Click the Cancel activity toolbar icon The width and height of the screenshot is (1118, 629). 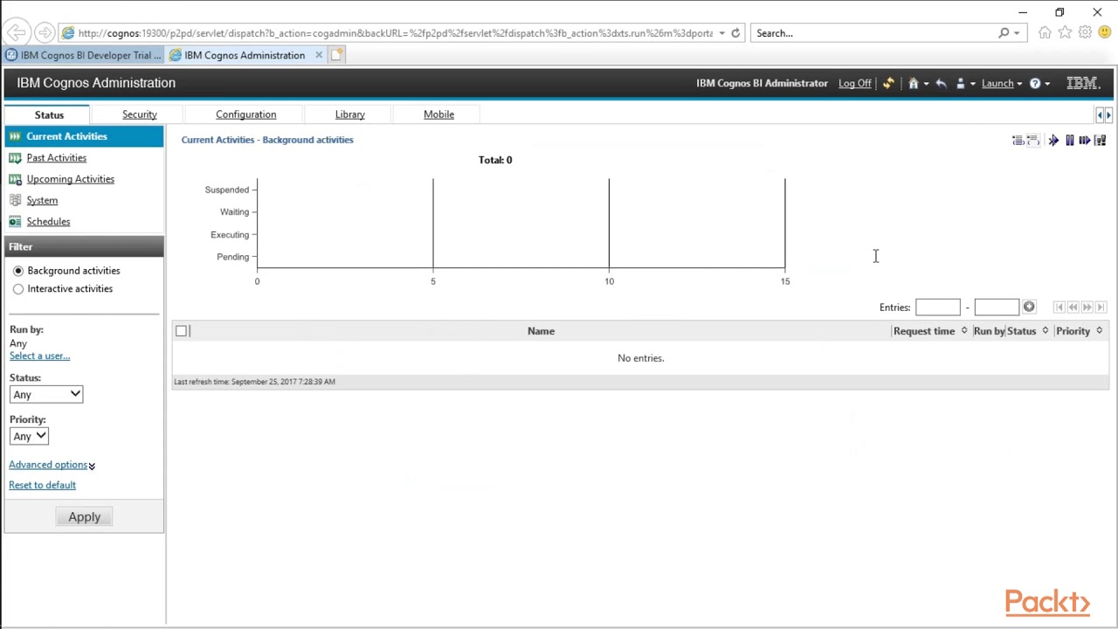[1054, 141]
